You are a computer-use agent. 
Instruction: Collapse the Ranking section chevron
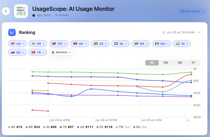(199, 32)
